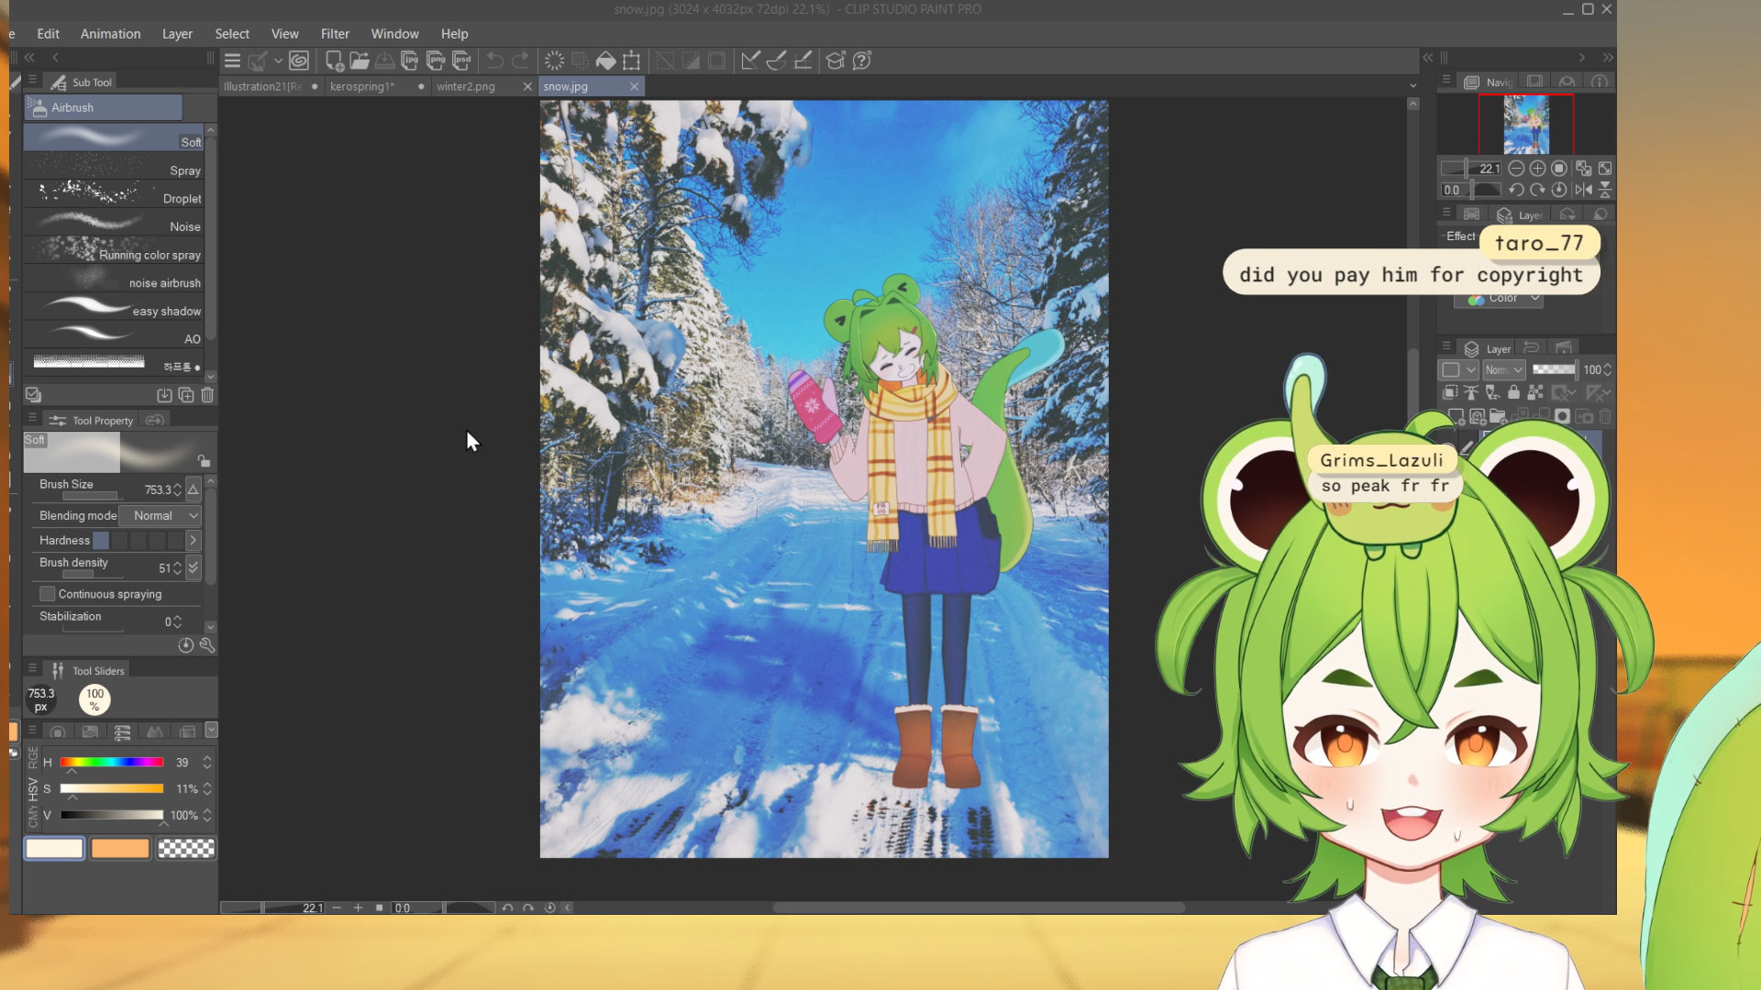Flip canvas horizontally in Navigator
The image size is (1761, 990).
[x=1584, y=190]
